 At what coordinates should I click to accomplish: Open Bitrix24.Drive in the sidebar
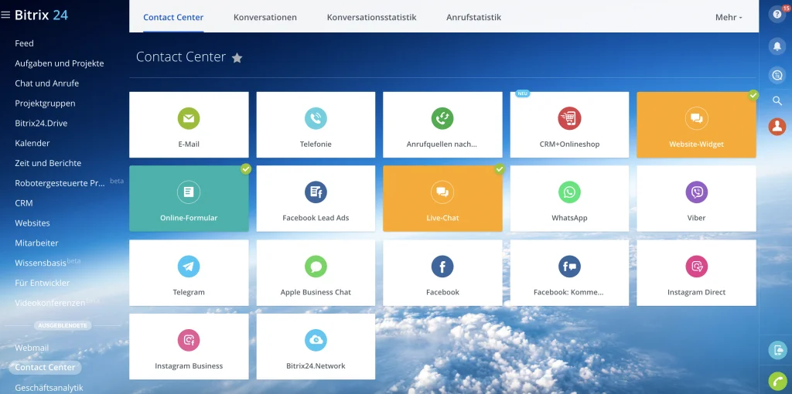click(41, 123)
